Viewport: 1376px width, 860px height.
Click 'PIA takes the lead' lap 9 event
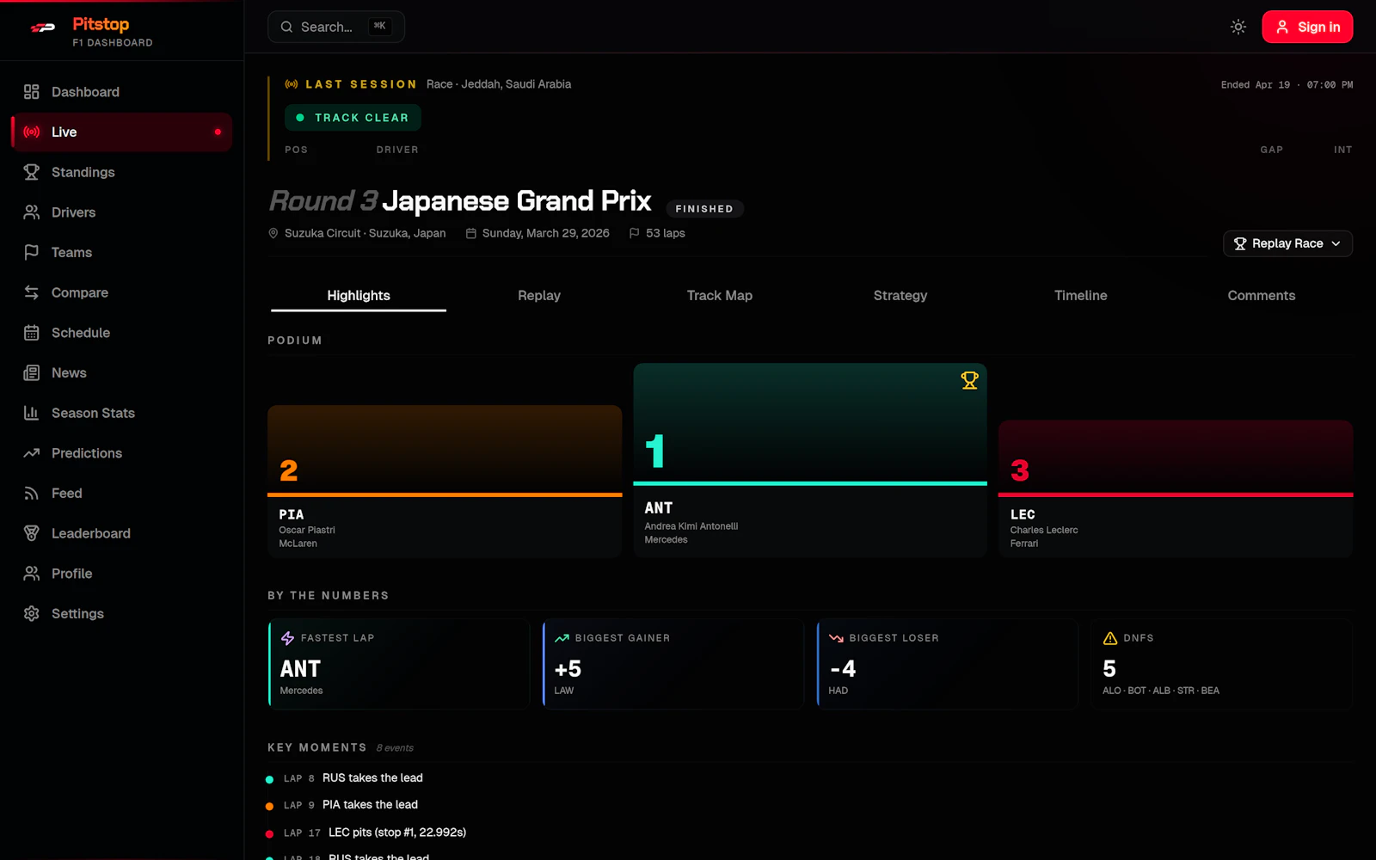[370, 805]
